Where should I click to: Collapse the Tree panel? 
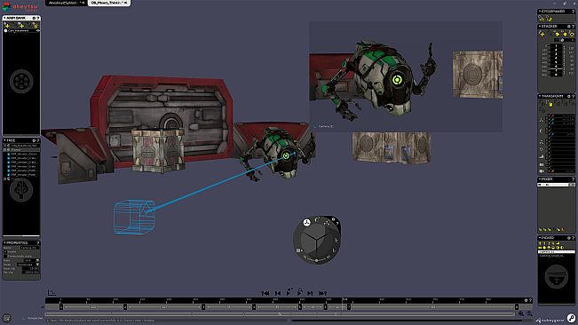pos(4,140)
